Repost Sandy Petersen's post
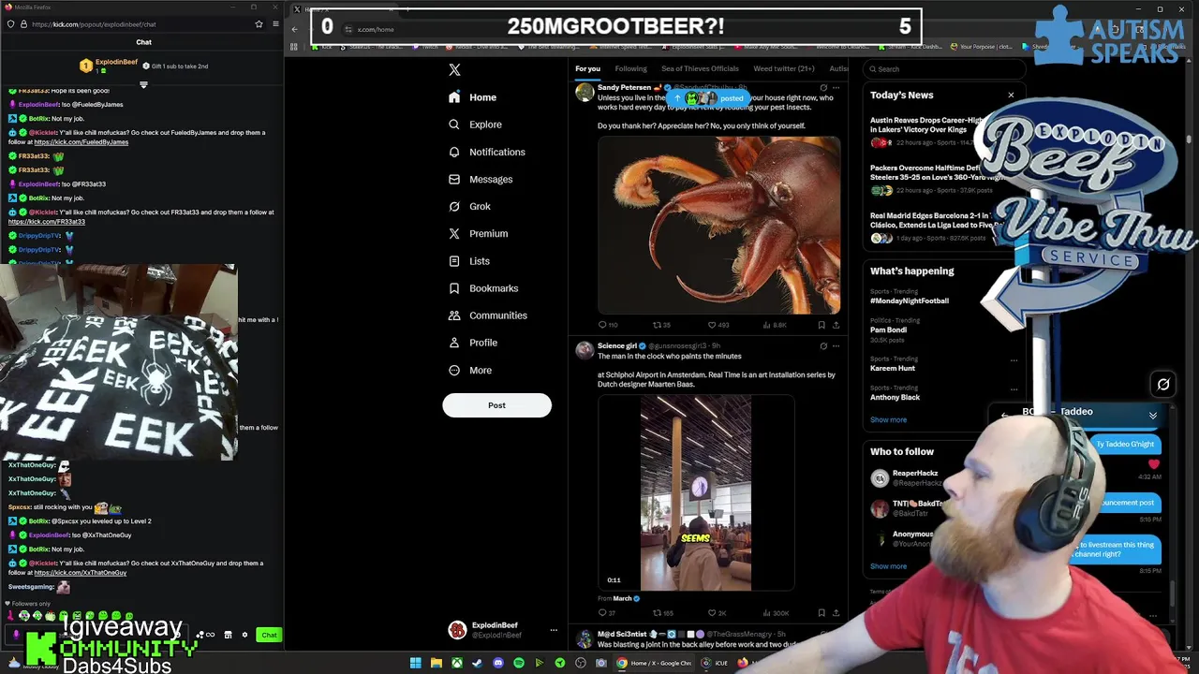The width and height of the screenshot is (1199, 674). click(x=661, y=325)
